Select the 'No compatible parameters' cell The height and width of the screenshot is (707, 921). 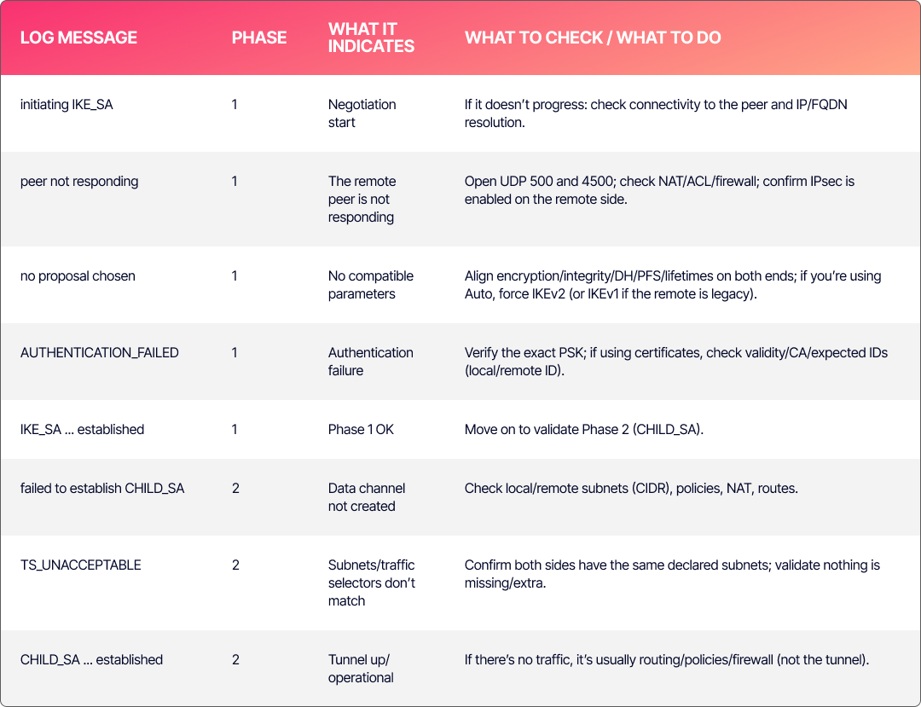pos(370,285)
